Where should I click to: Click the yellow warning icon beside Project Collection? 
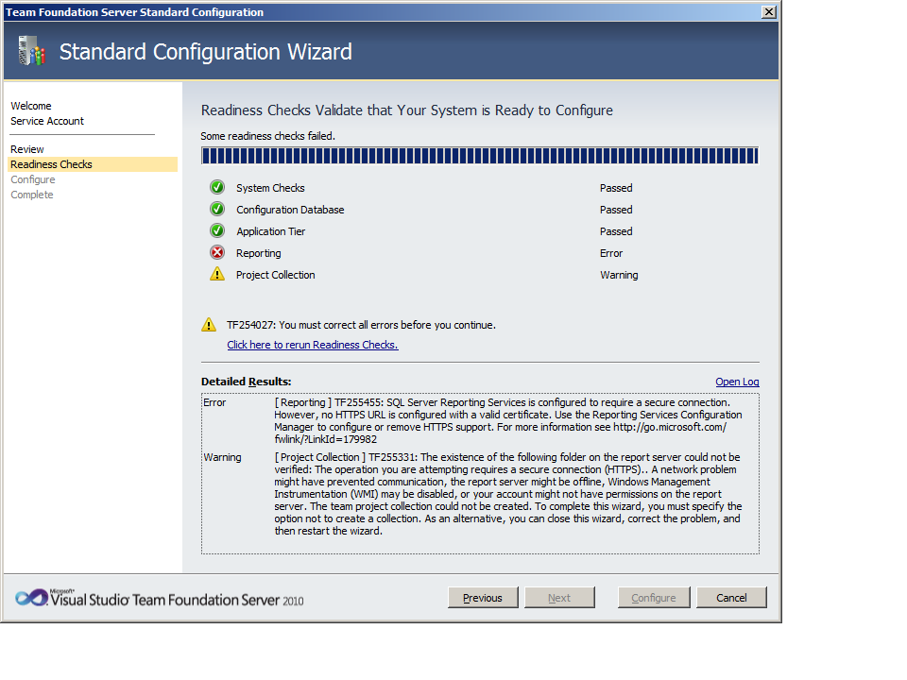pos(217,274)
